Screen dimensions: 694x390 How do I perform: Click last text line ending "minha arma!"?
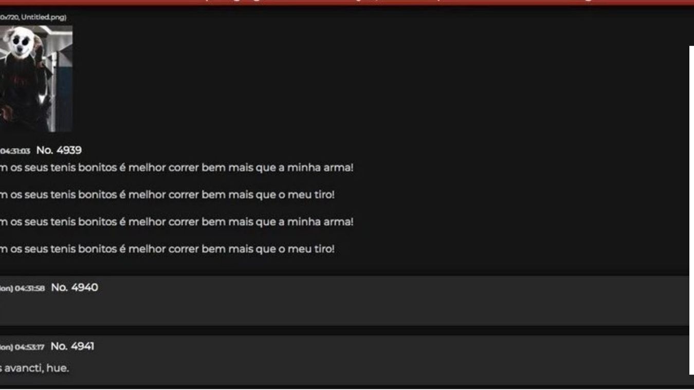(x=177, y=222)
